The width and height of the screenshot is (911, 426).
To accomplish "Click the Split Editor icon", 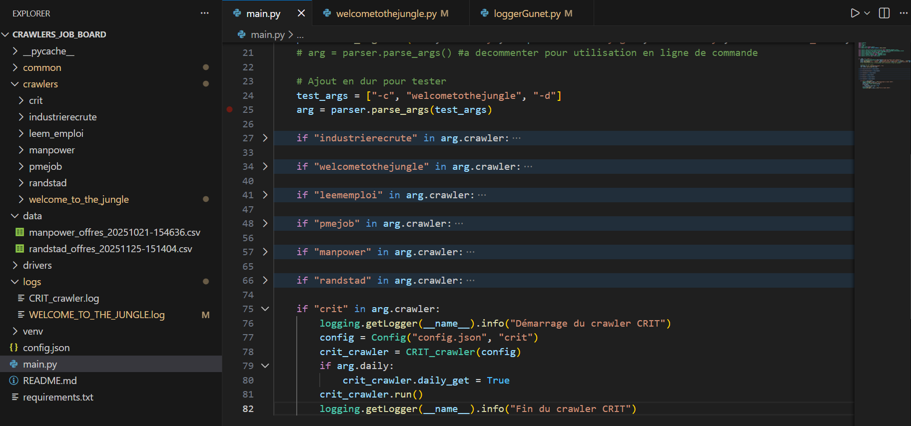I will tap(884, 13).
